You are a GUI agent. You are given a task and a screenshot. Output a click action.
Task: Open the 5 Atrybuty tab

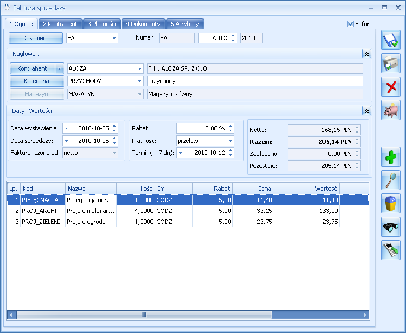click(x=185, y=24)
